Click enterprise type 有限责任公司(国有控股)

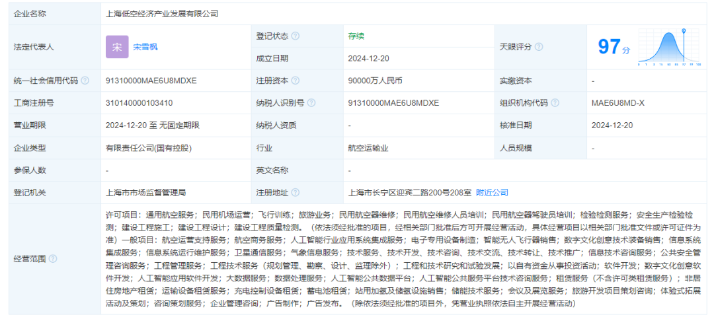(x=149, y=149)
